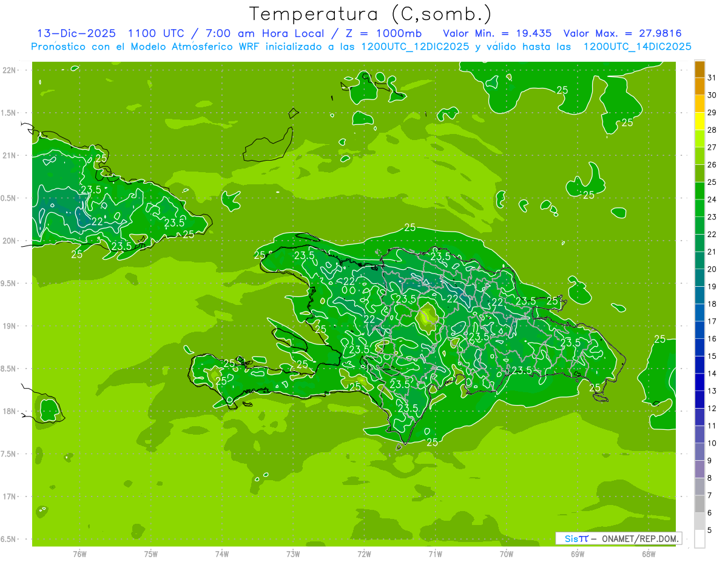The image size is (728, 562).
Task: Click the warm yellow hotspot in central Hispaniola
Action: tap(427, 316)
